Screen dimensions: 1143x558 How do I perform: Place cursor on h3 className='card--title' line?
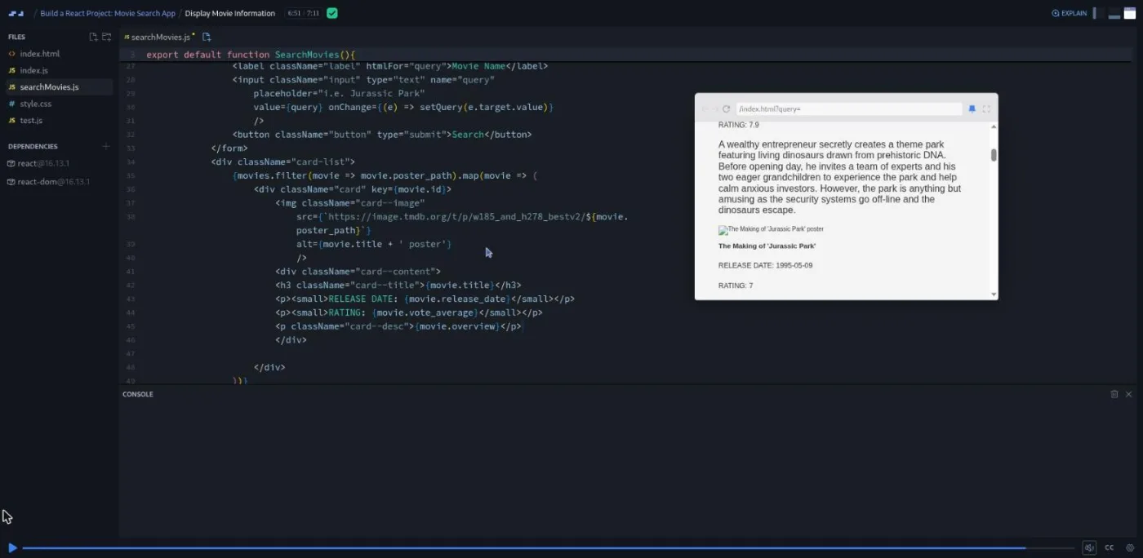click(398, 285)
